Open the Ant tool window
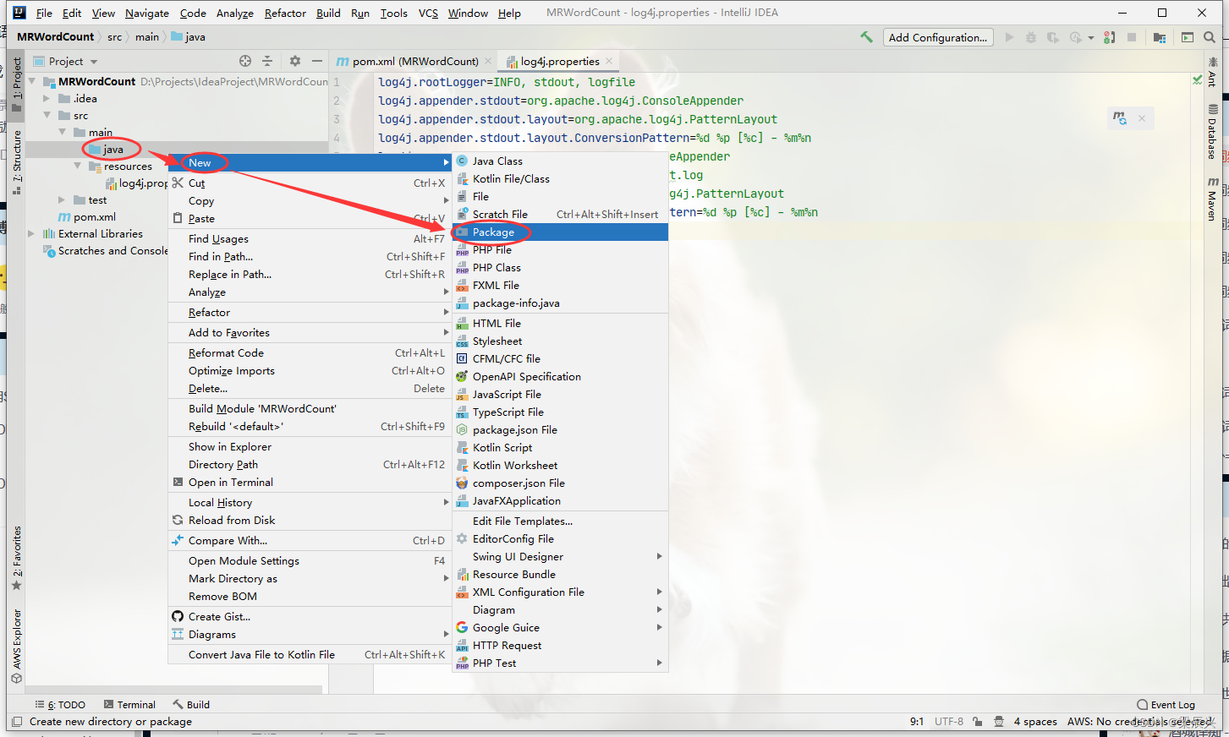 coord(1212,71)
